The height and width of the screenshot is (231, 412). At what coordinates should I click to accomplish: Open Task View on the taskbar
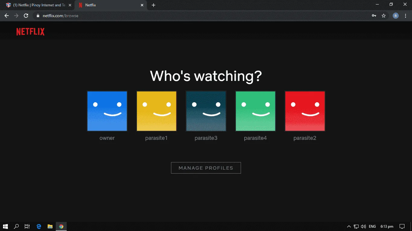pyautogui.click(x=27, y=226)
